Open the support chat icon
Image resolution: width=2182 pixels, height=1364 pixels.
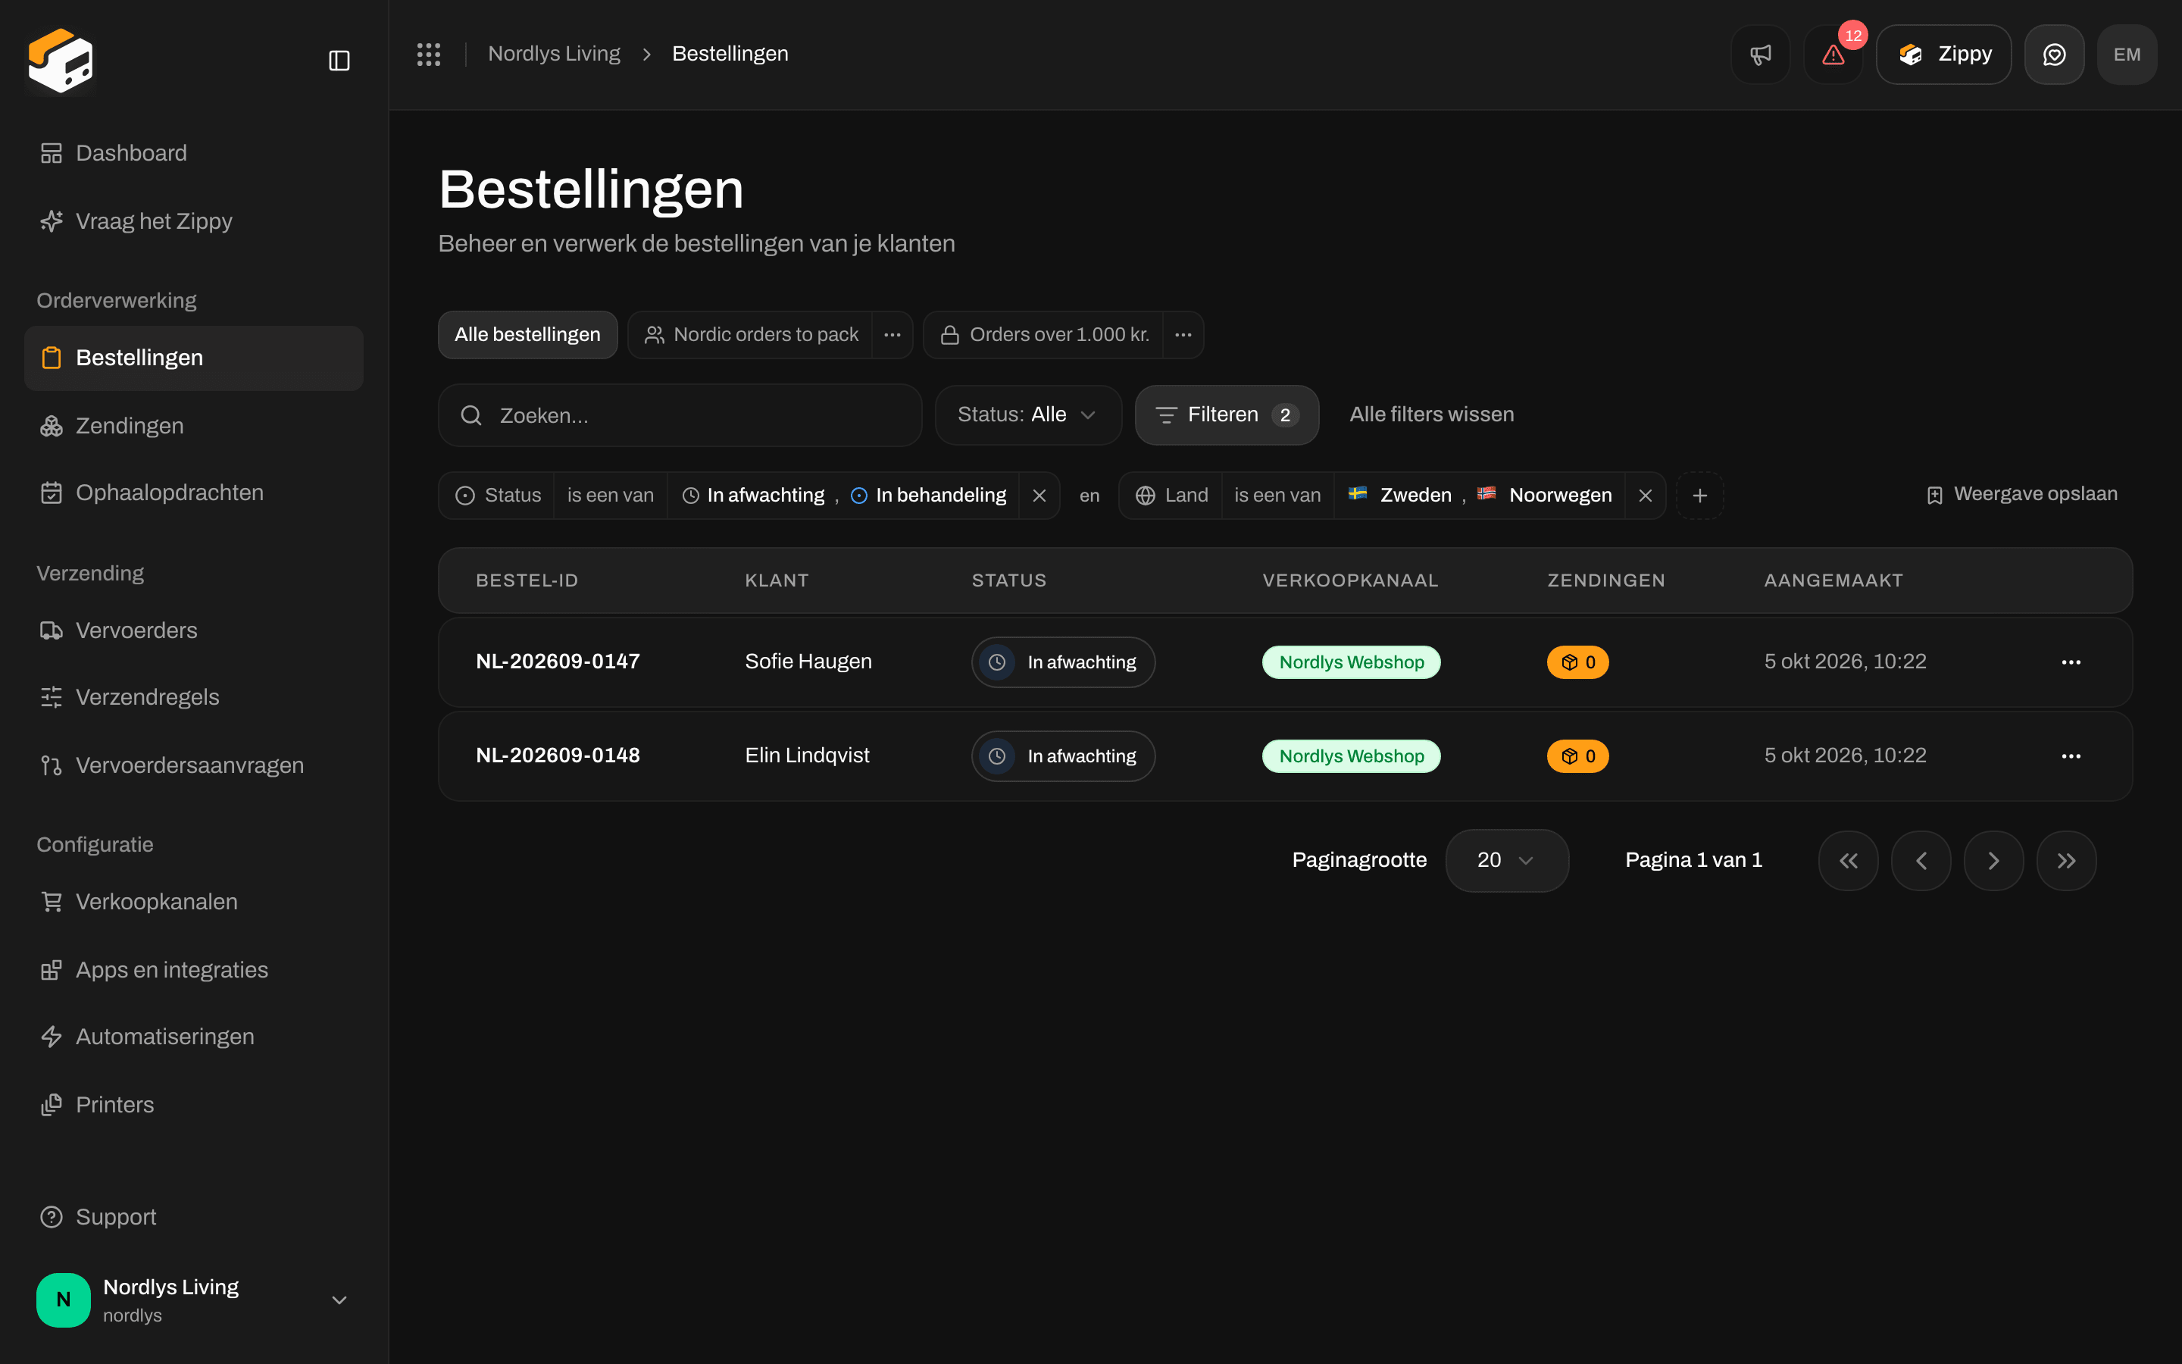point(2054,54)
